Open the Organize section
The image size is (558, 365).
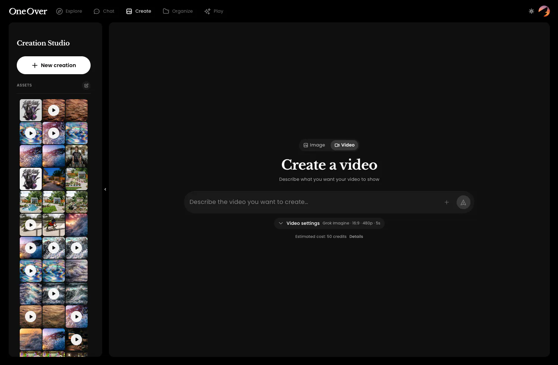(178, 11)
